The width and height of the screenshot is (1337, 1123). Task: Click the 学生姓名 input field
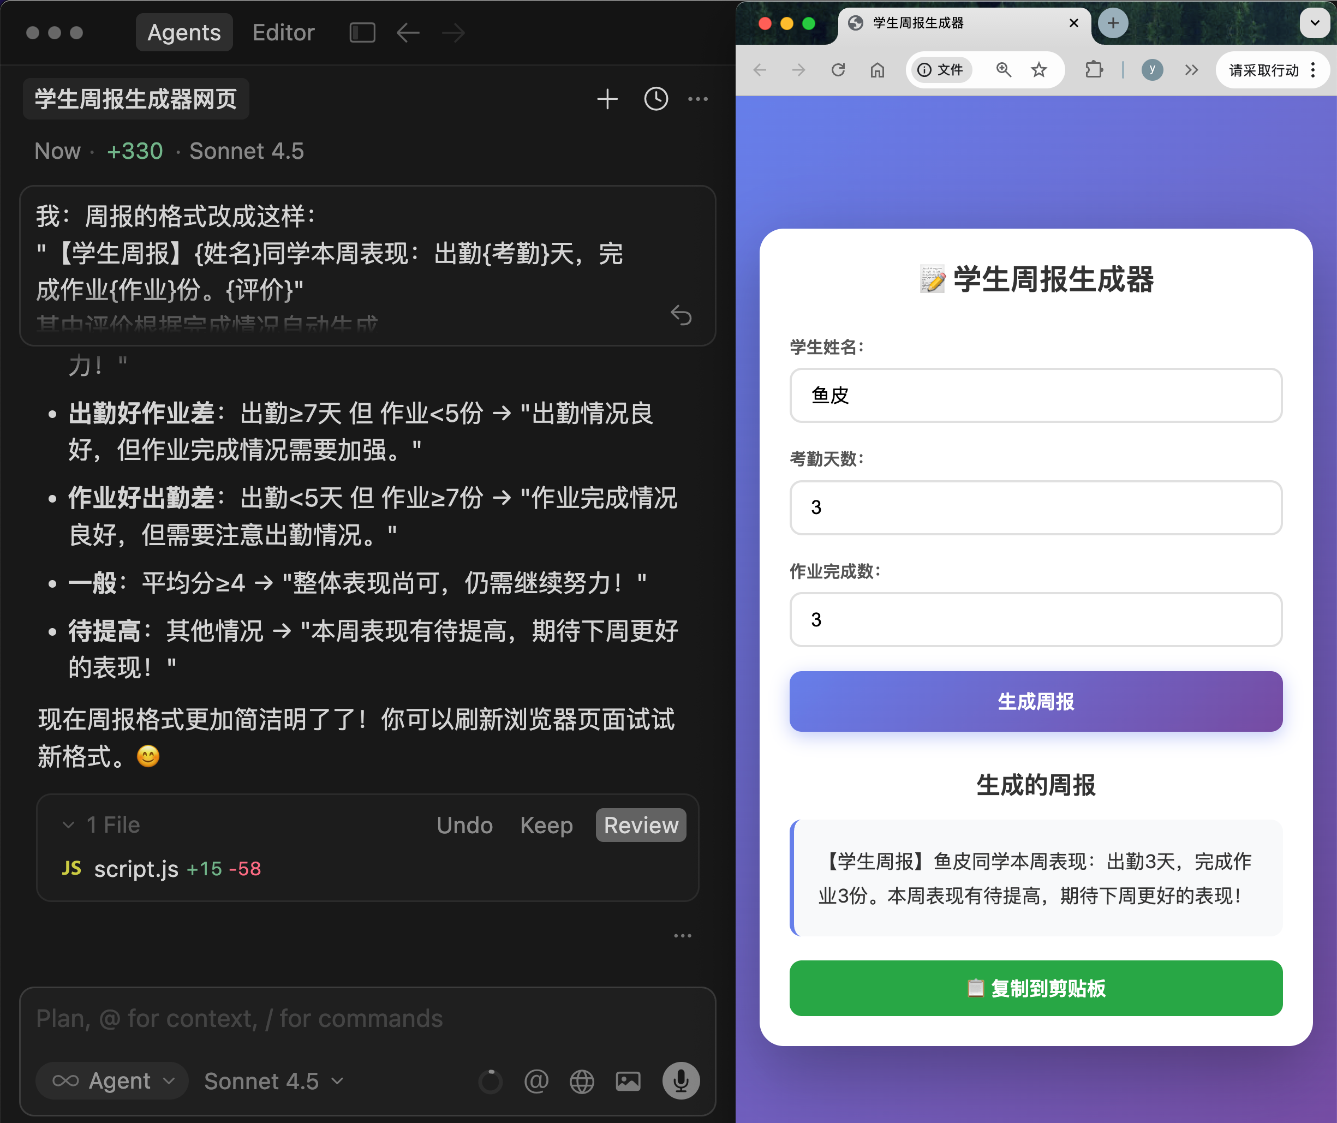[1035, 395]
